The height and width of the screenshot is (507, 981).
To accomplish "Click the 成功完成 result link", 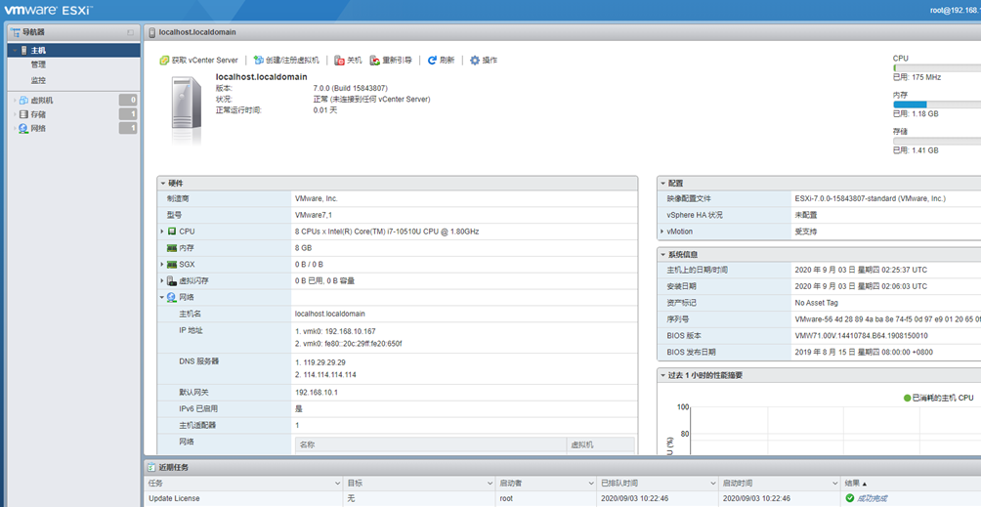I will 873,498.
